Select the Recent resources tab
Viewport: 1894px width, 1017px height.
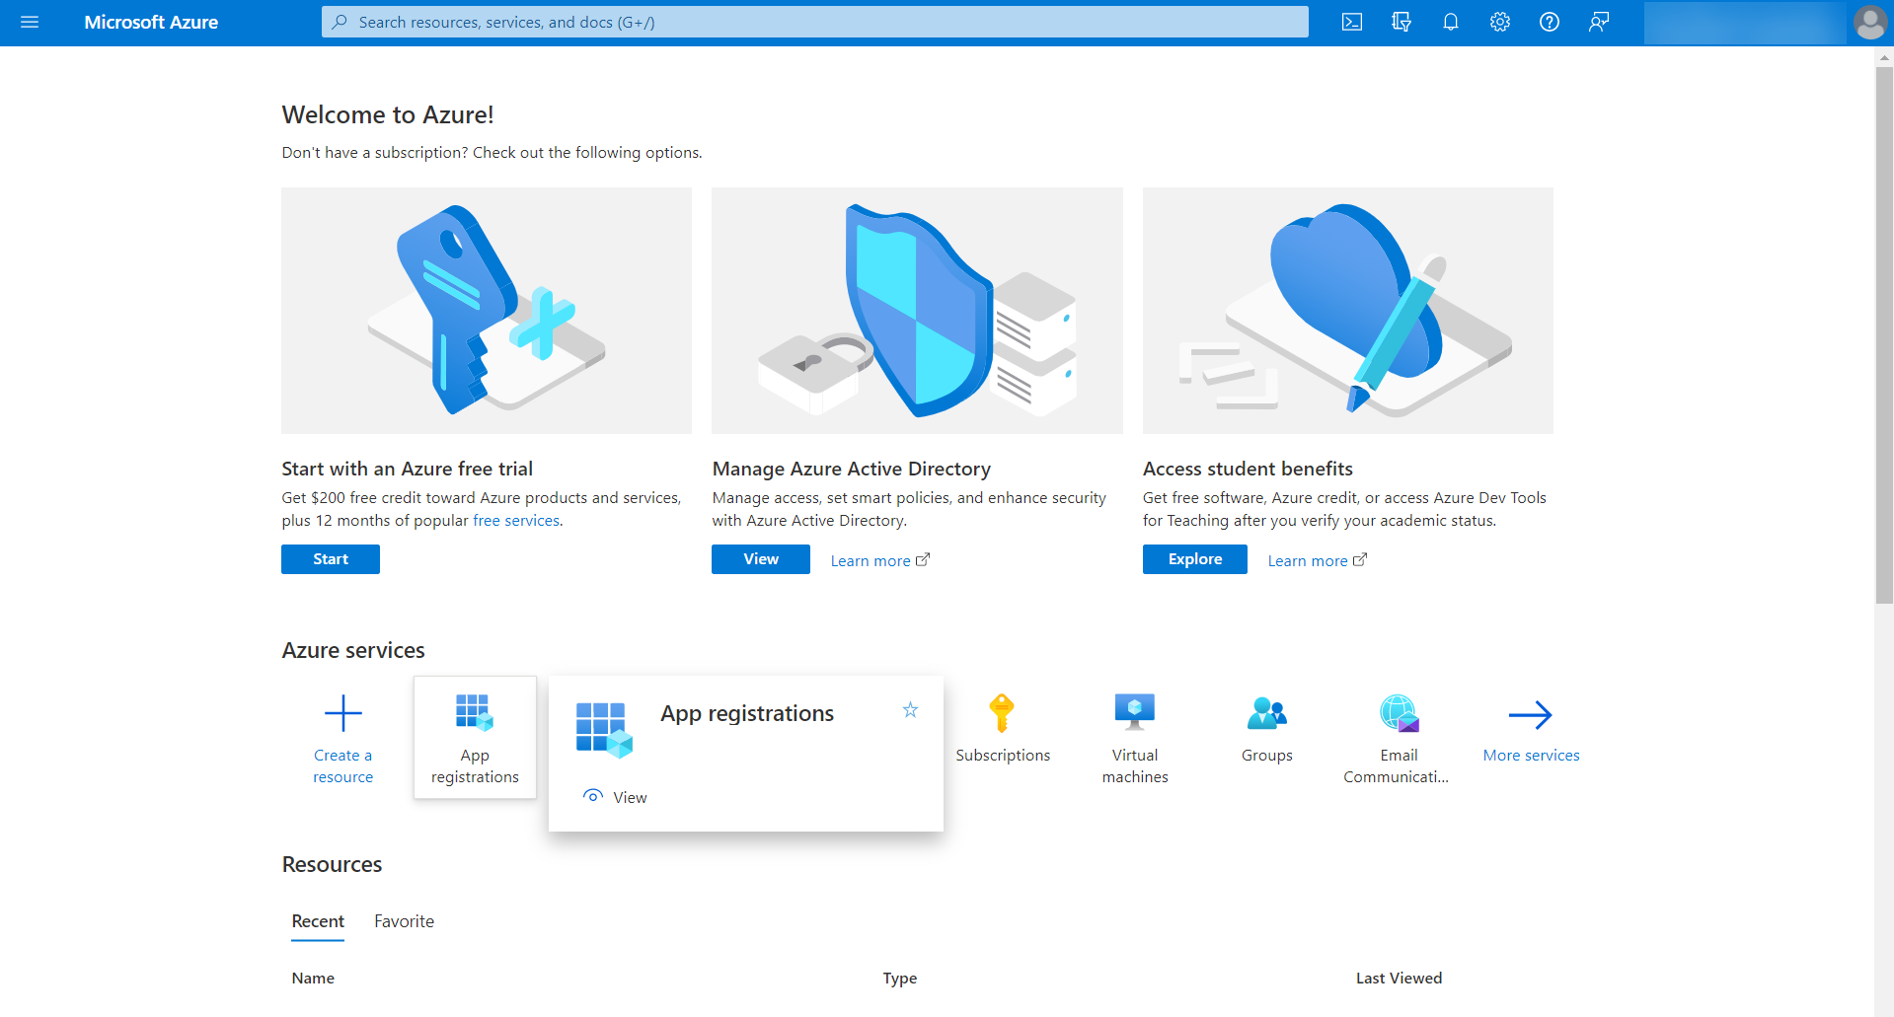point(318,921)
